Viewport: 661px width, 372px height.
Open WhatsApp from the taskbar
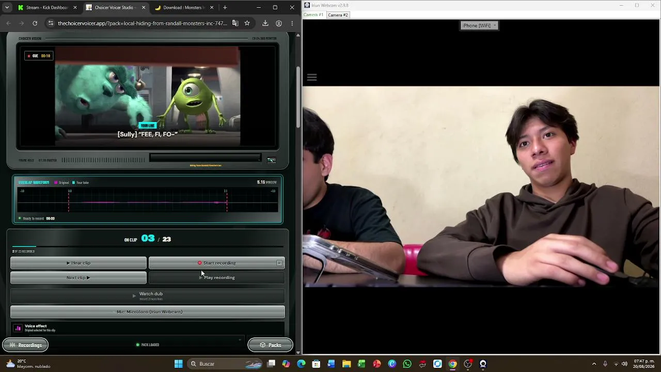point(407,364)
